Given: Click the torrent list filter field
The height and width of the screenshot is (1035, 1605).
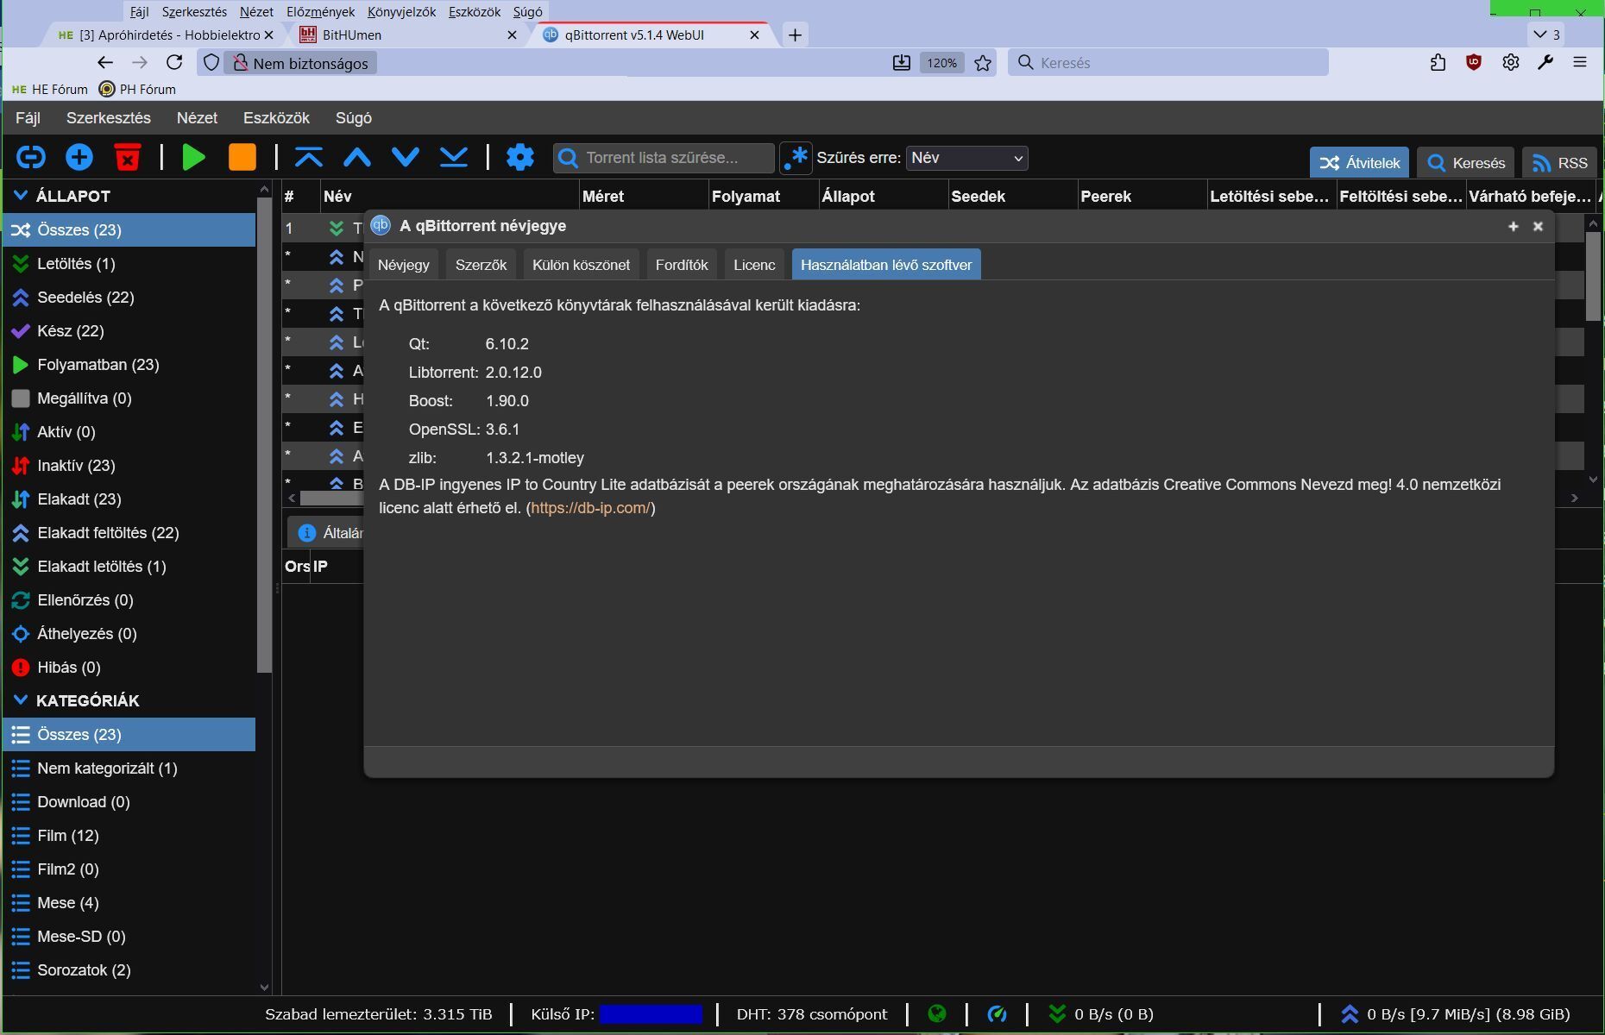Looking at the screenshot, I should point(664,158).
